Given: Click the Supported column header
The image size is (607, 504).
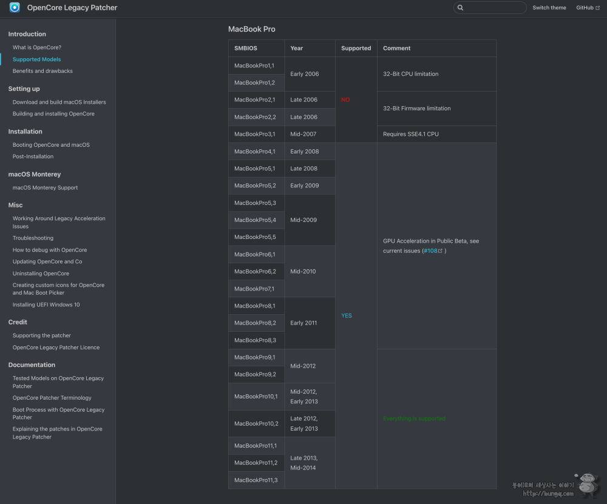Looking at the screenshot, I should coord(356,49).
